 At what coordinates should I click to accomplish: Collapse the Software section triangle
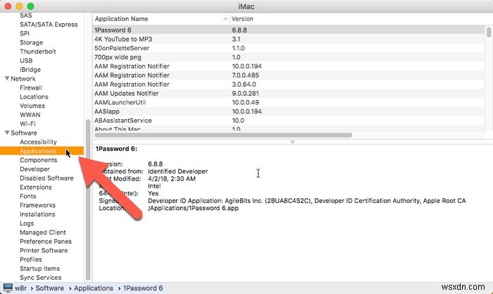7,133
